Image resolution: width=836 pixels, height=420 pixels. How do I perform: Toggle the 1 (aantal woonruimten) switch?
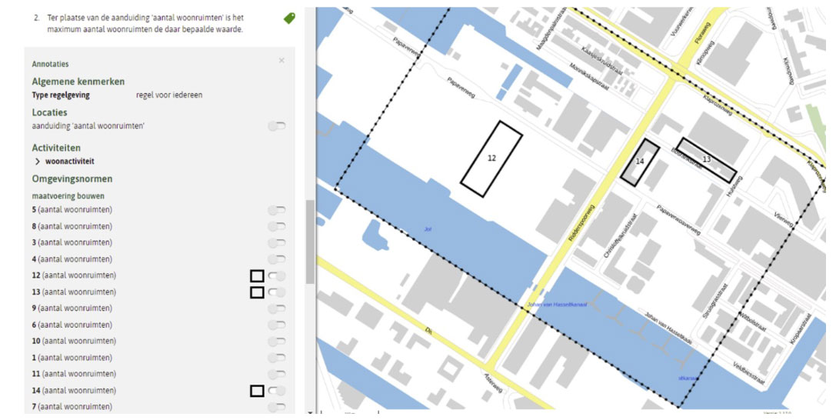[277, 358]
